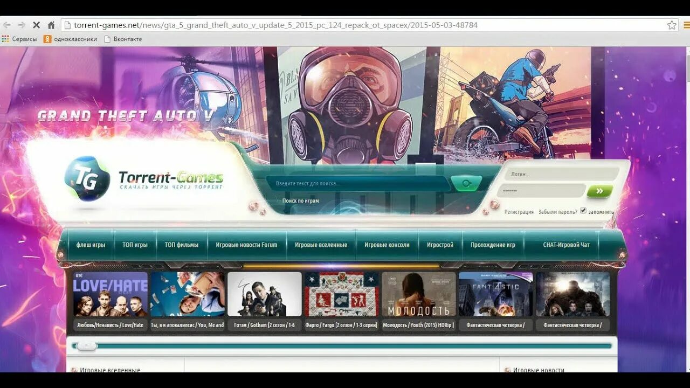Open the Игровые консоли menu item
The image size is (690, 388).
[387, 245]
